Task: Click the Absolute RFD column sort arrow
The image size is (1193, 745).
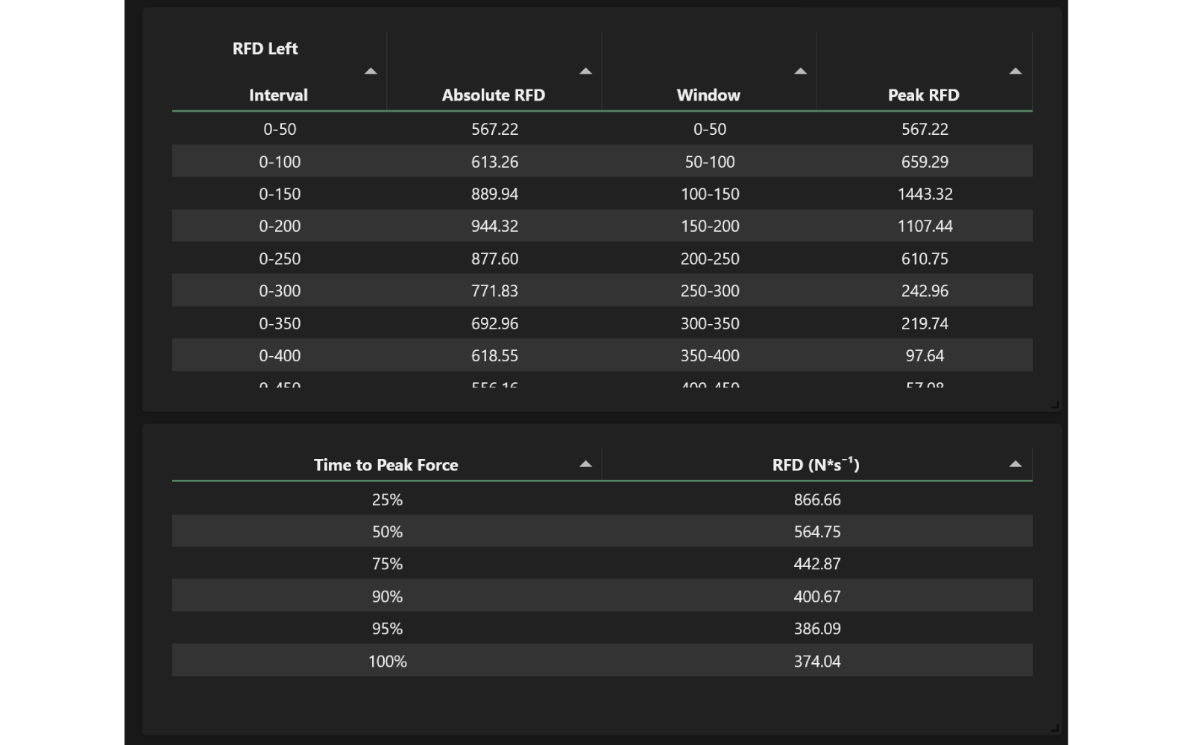Action: point(585,72)
